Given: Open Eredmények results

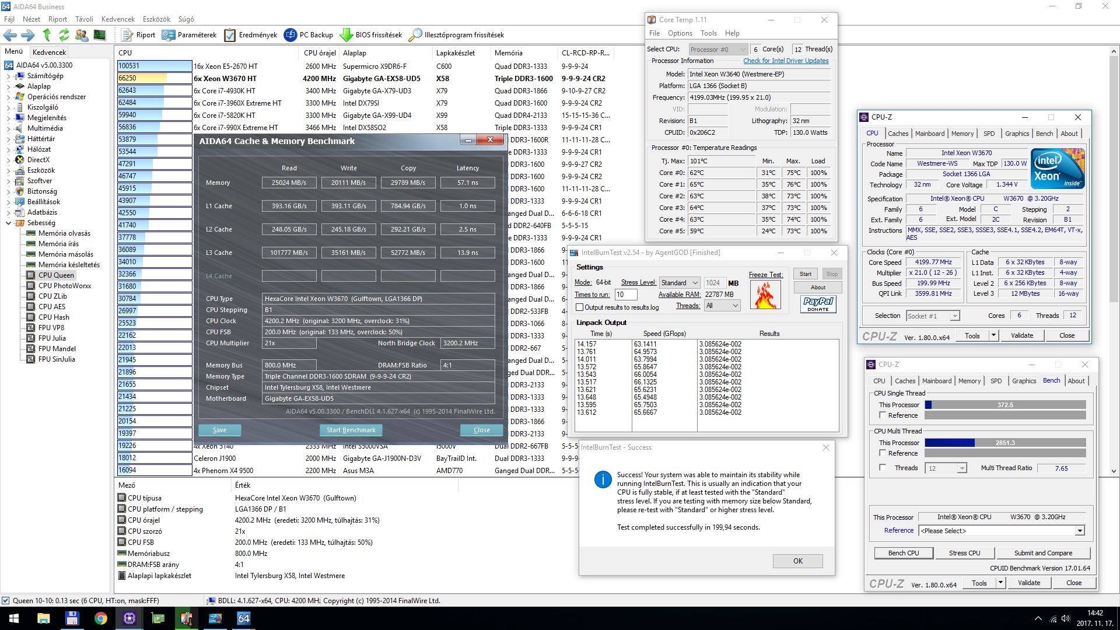Looking at the screenshot, I should (251, 35).
